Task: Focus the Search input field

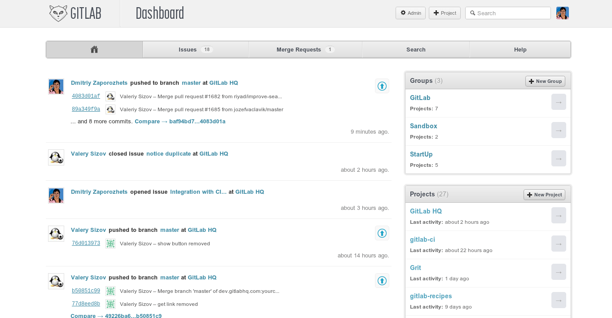Action: pos(511,13)
